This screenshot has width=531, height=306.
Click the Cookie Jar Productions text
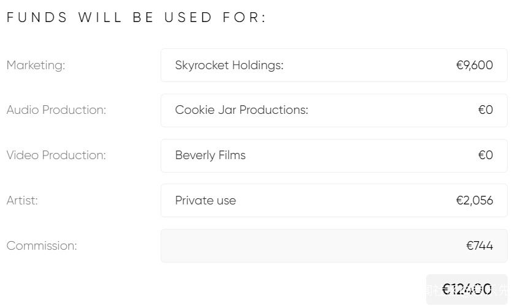coord(242,111)
